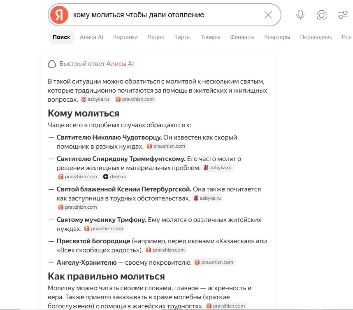Open pravzhizn.com source for Спиридону Тримифунтскому
This screenshot has height=310, width=353.
78,177
